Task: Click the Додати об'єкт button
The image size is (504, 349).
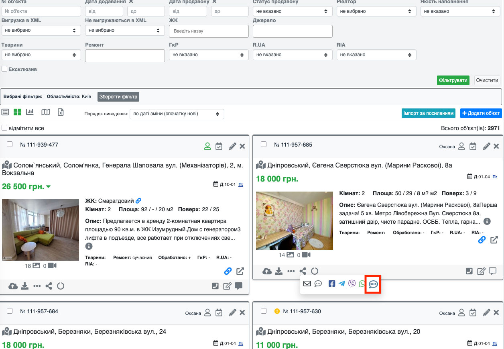Action: click(x=481, y=113)
